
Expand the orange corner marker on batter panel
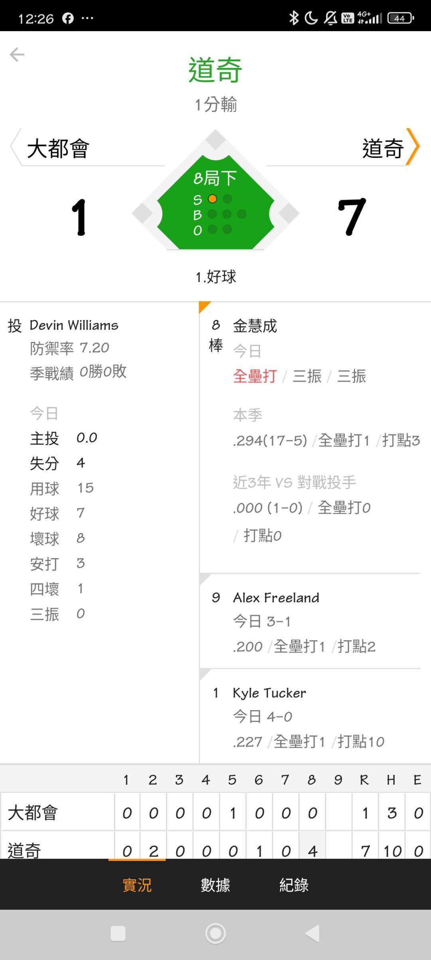pos(204,306)
